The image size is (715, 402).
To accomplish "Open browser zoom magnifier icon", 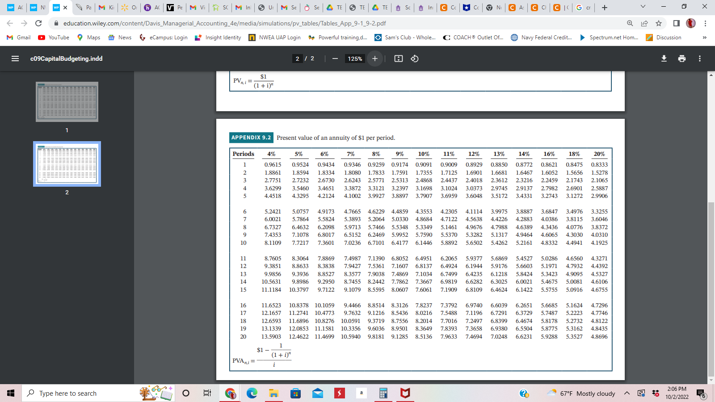I will tap(630, 23).
